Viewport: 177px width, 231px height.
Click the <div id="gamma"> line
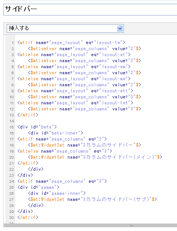pos(38,187)
